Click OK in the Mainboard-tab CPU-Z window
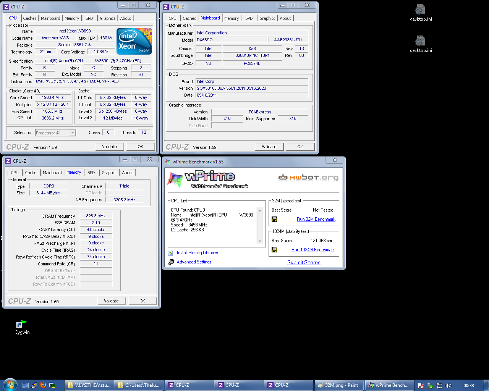The width and height of the screenshot is (489, 391). [x=300, y=147]
